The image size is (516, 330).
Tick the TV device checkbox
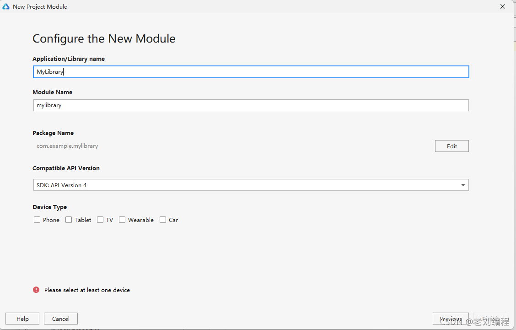pos(100,220)
